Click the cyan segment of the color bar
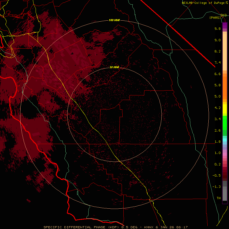This screenshot has width=229, height=229. (225, 140)
